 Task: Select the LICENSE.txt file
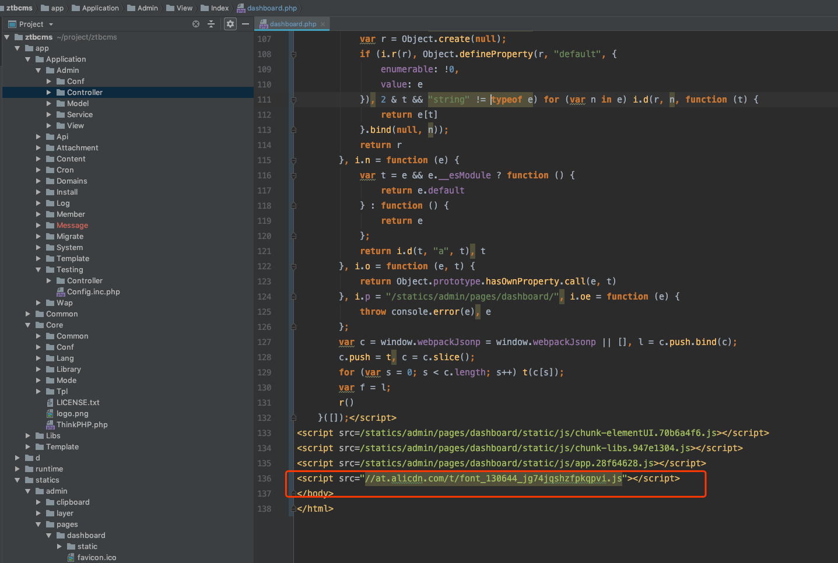point(78,402)
